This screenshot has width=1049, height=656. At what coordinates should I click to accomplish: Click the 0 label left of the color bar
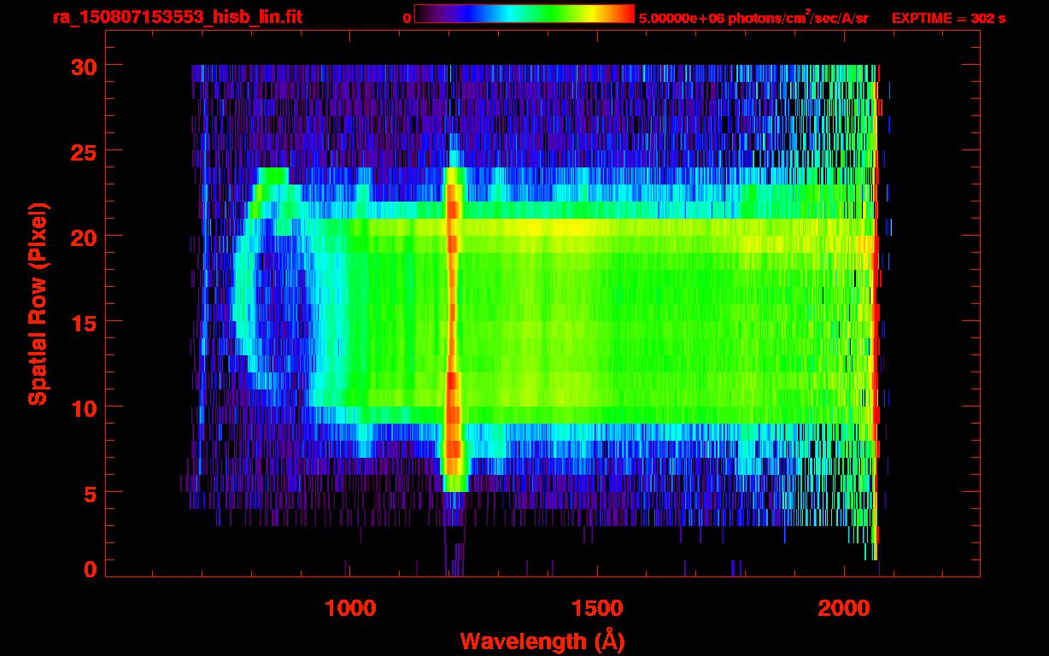click(x=407, y=19)
